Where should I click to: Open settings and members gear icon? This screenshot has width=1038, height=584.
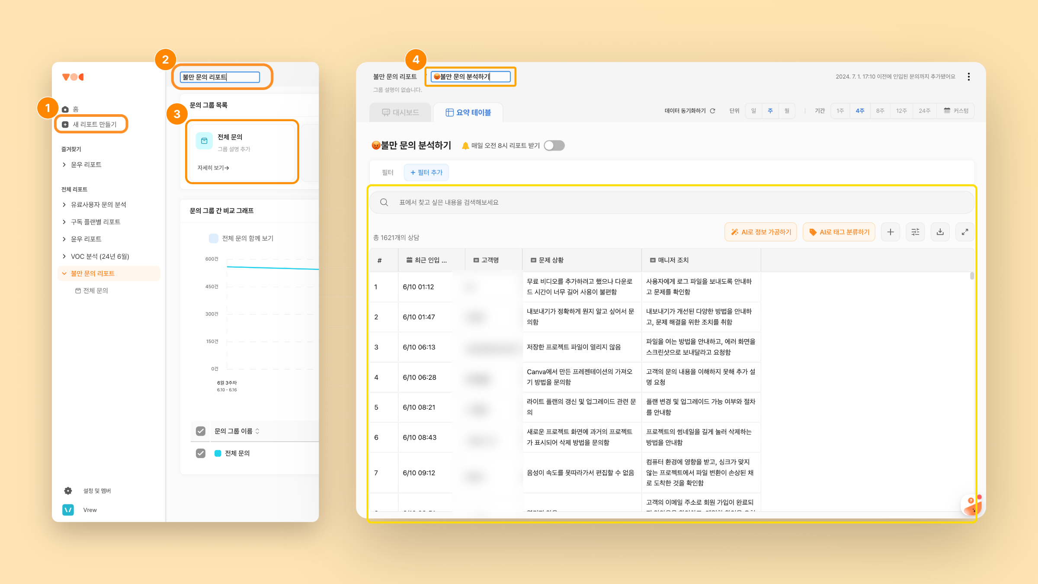(68, 491)
